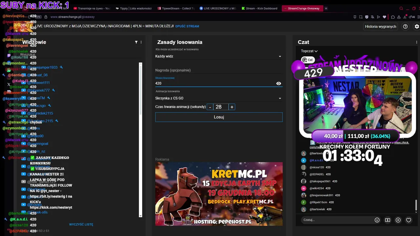The height and width of the screenshot is (236, 420).
Task: Open the help question mark icon
Action: click(405, 27)
